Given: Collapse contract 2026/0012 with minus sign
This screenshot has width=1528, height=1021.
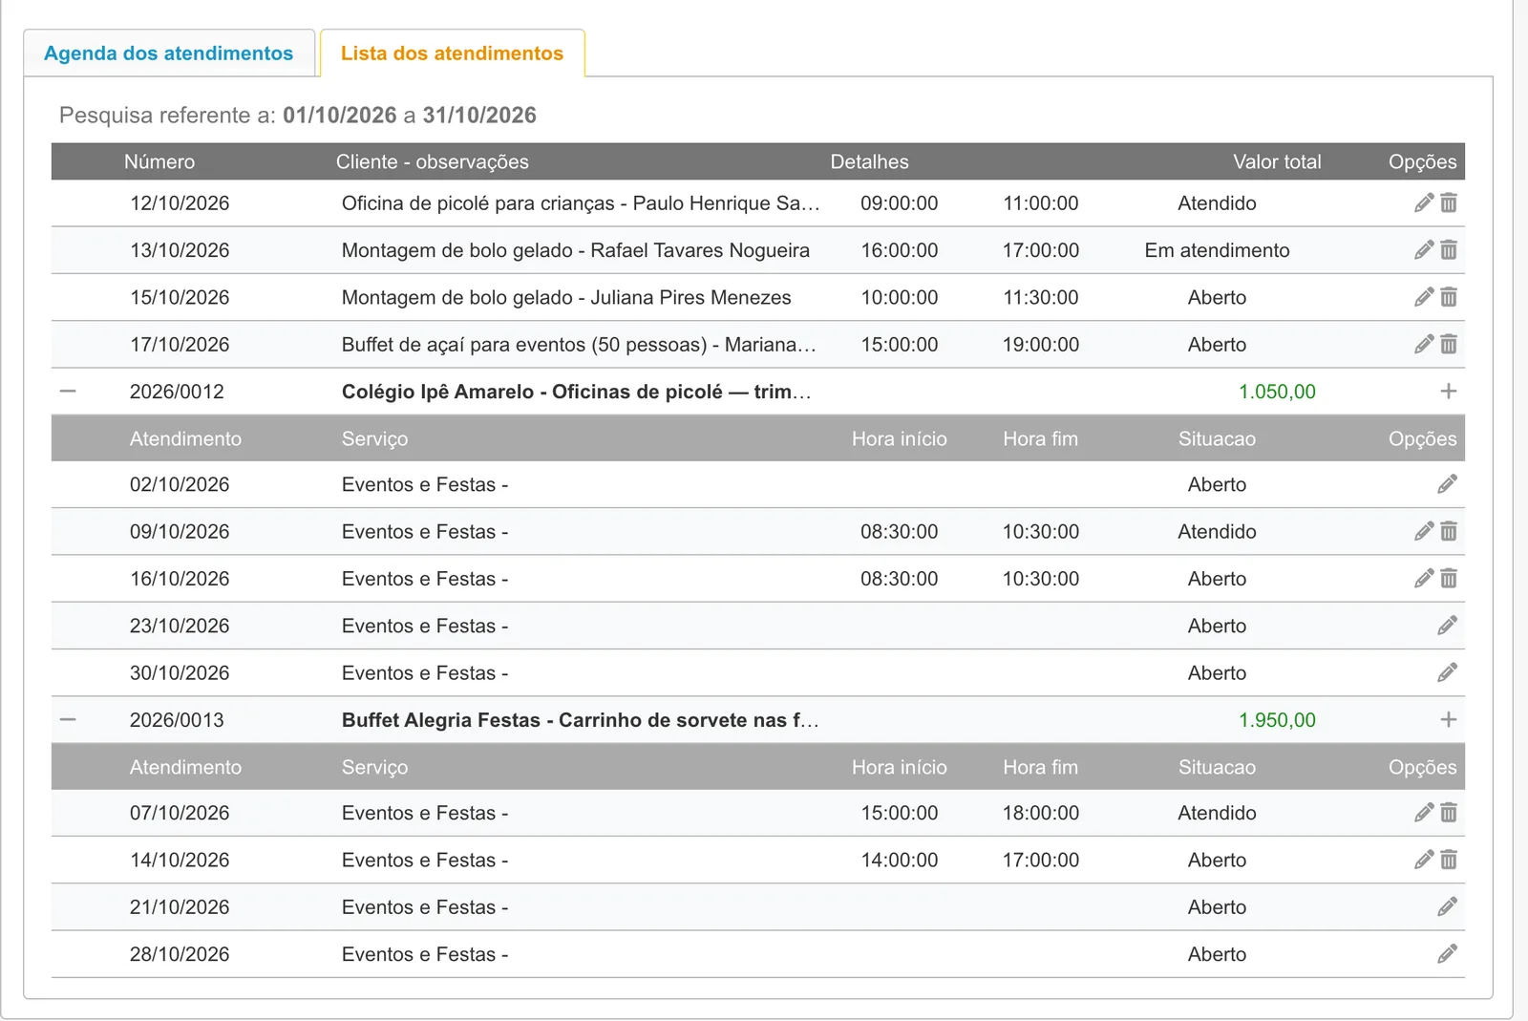Looking at the screenshot, I should coord(68,391).
